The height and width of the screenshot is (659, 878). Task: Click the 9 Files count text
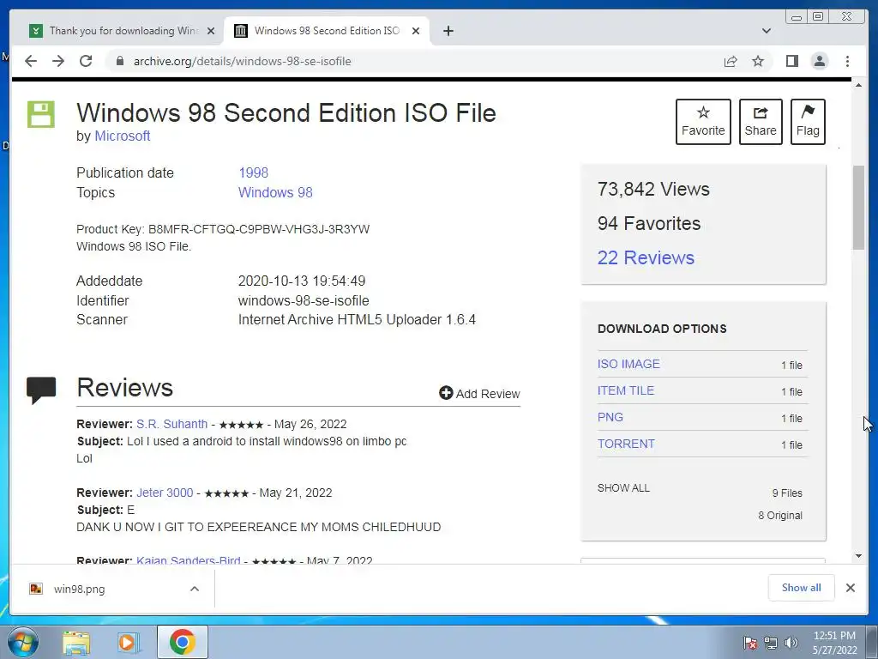[x=787, y=493]
